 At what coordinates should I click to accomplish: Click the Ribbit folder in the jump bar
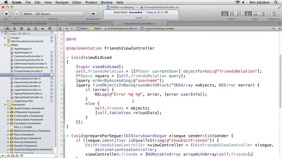point(96,29)
